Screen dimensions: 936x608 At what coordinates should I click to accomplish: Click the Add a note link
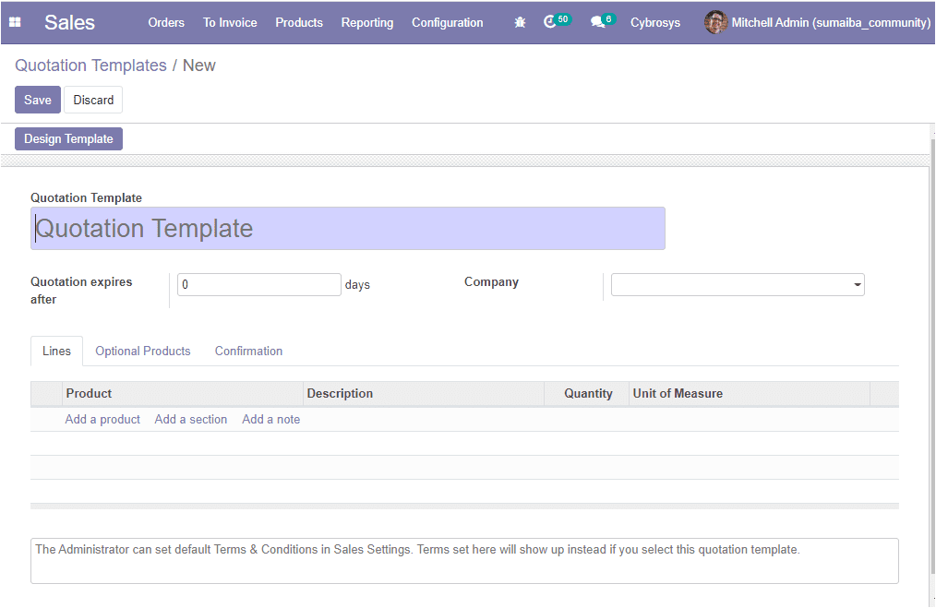click(271, 420)
